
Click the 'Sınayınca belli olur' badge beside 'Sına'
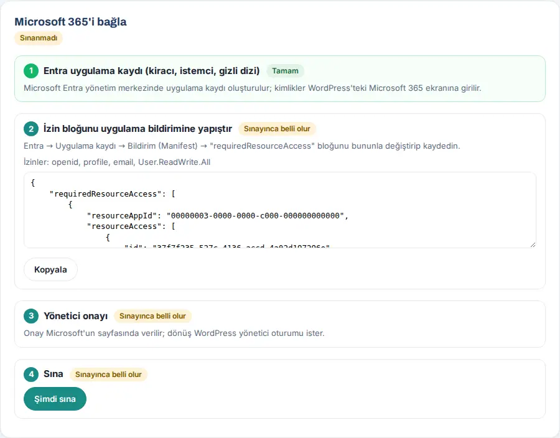(x=108, y=375)
